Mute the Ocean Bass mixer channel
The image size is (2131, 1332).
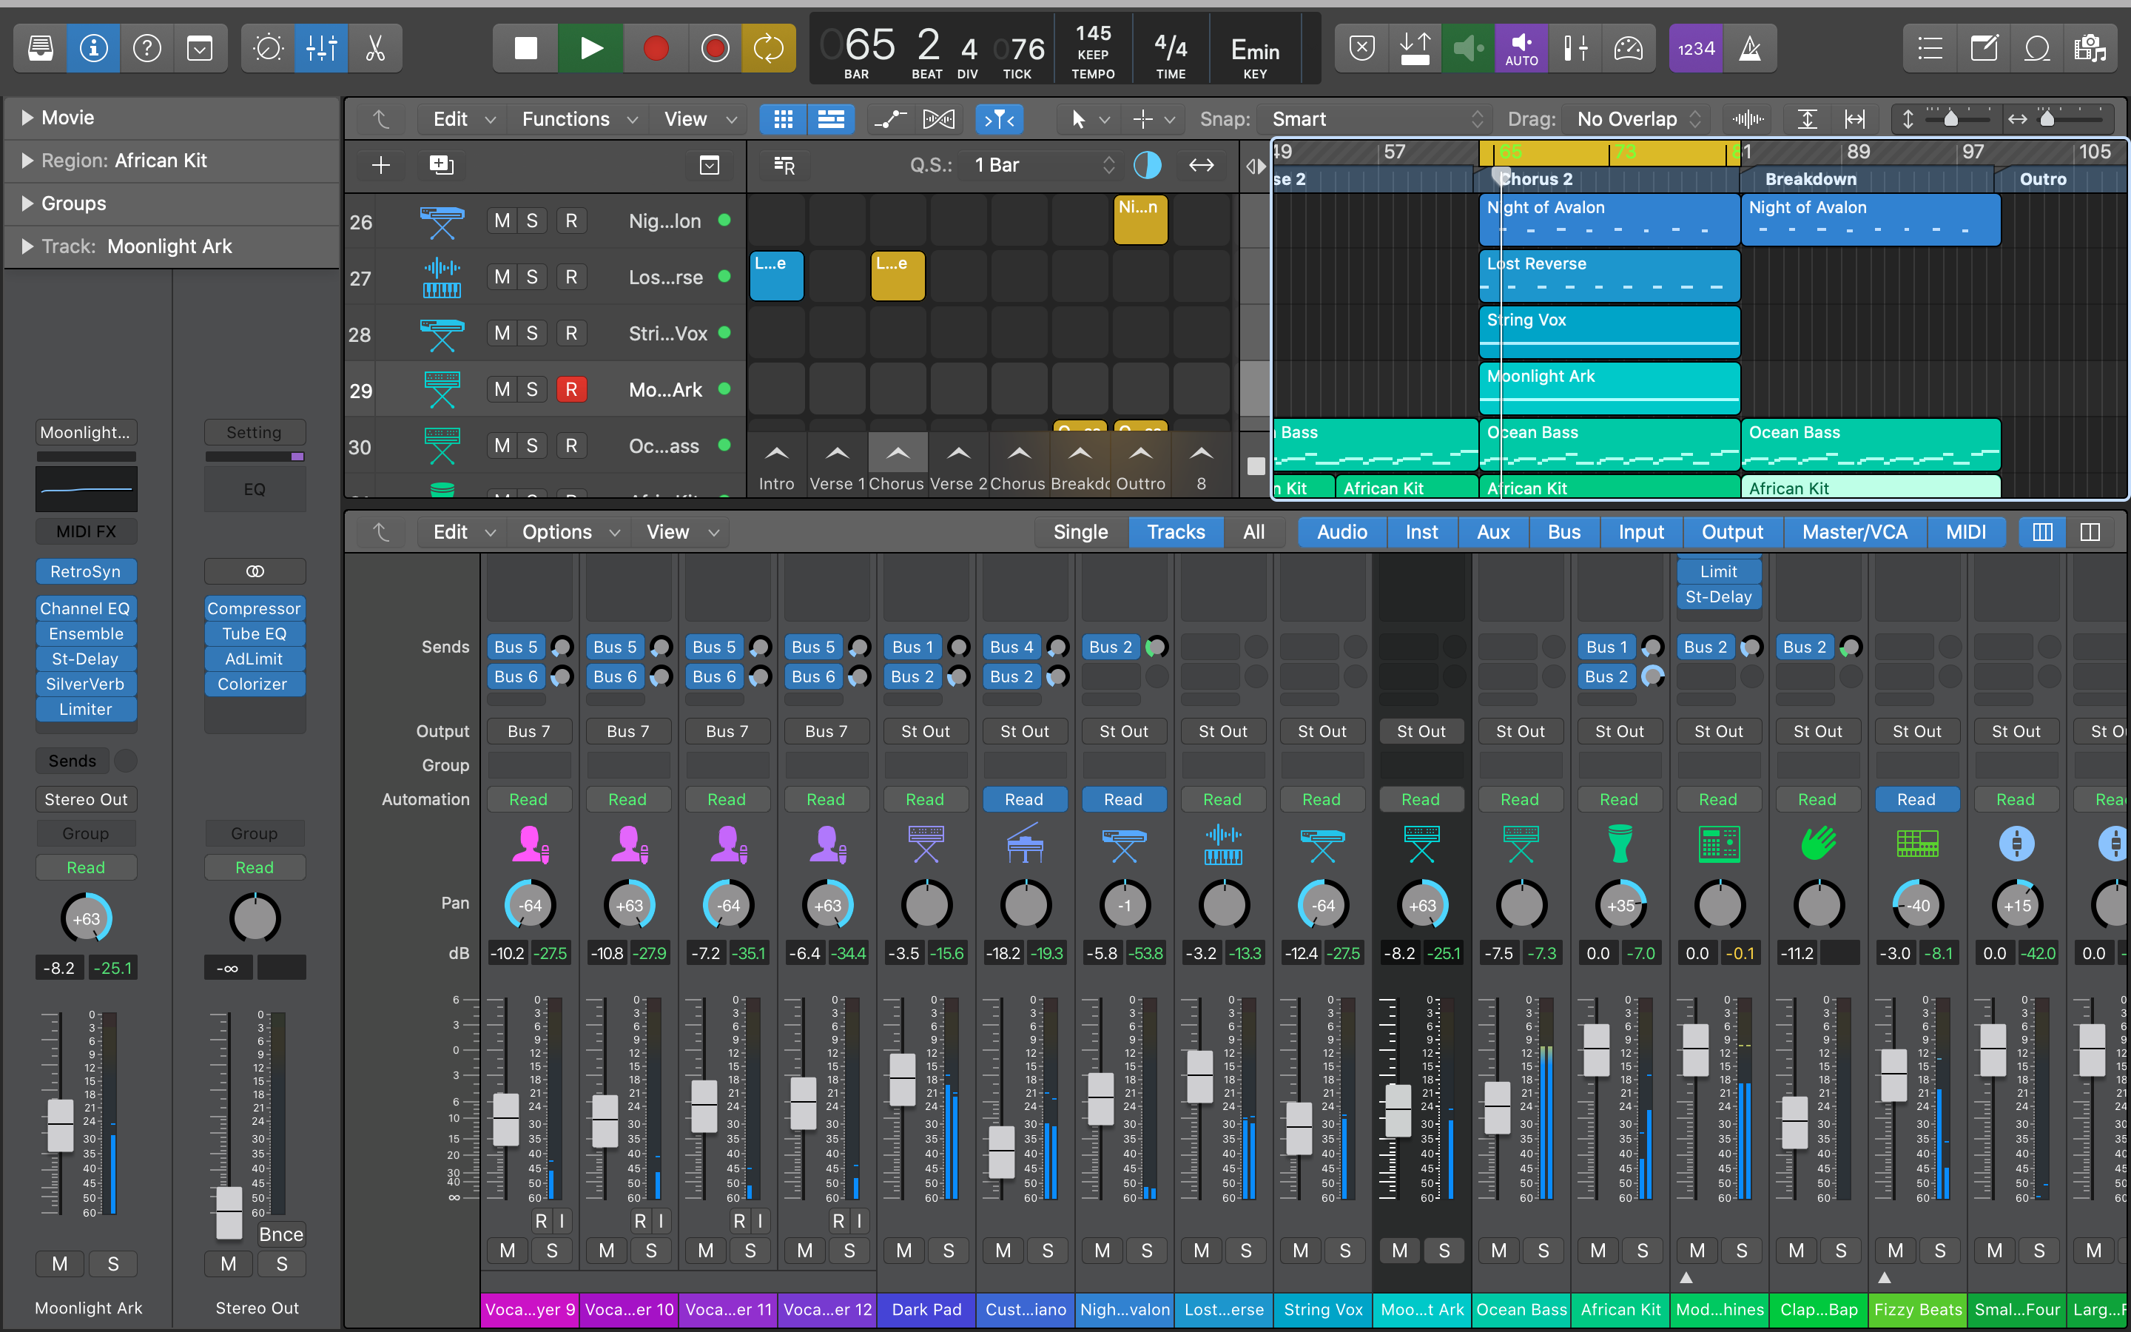point(1499,1250)
